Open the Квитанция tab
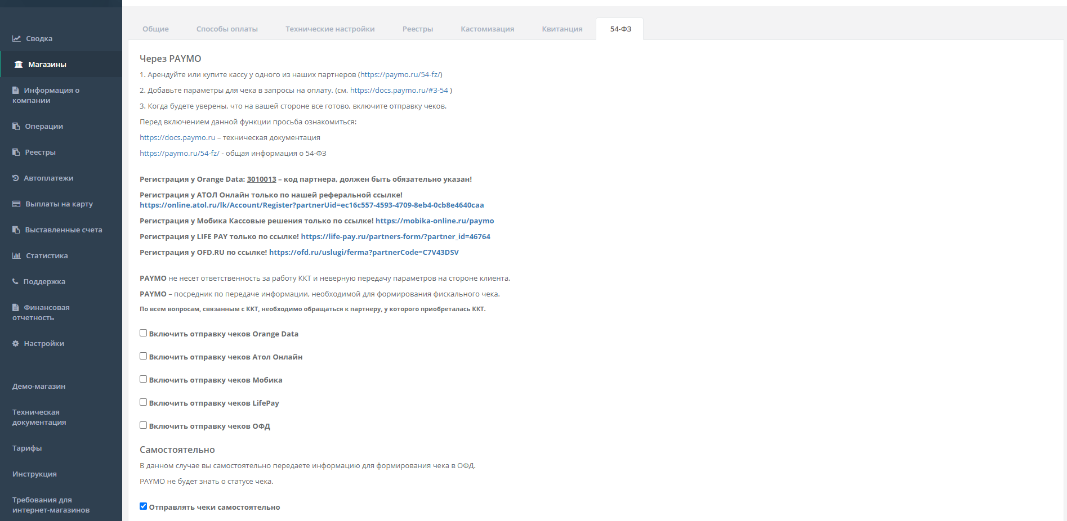 point(562,29)
